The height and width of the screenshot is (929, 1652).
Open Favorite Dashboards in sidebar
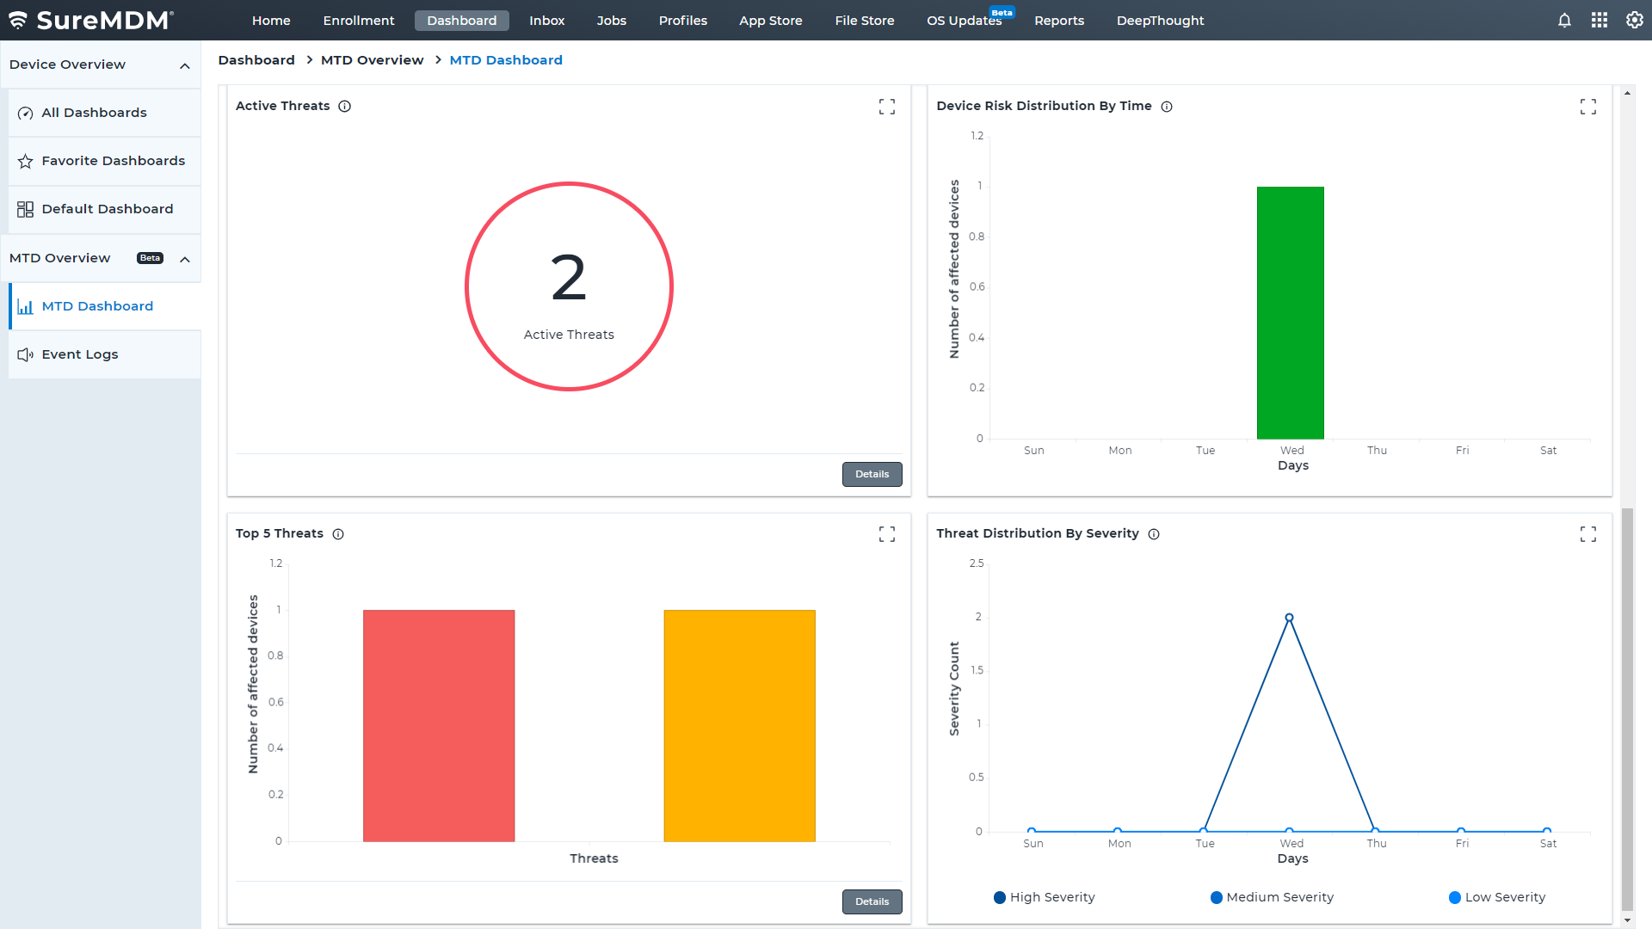[105, 161]
